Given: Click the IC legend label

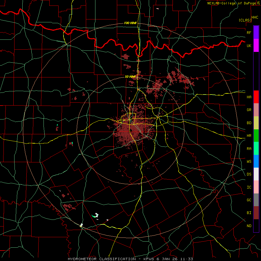Looking at the screenshot, I should tap(249, 187).
